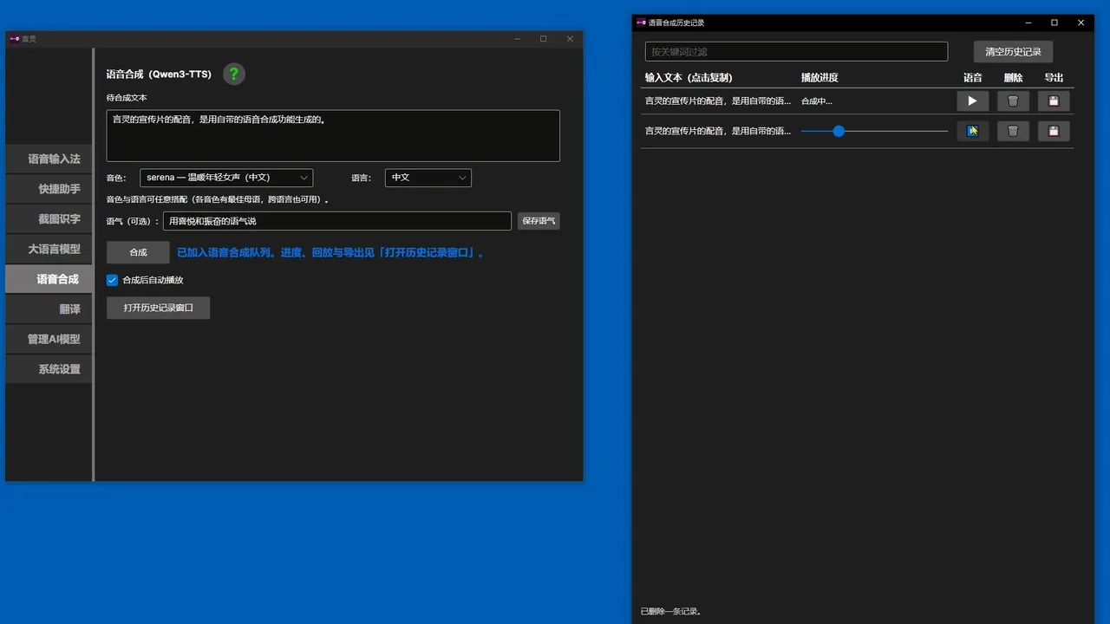Viewport: 1110px width, 624px height.
Task: Open the 系统设置 tab
Action: [49, 369]
